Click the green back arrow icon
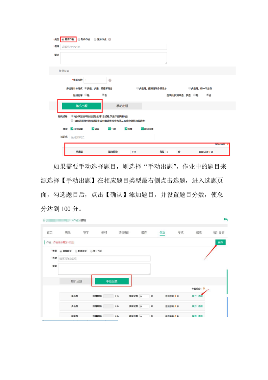The image size is (268, 380). pos(225,219)
